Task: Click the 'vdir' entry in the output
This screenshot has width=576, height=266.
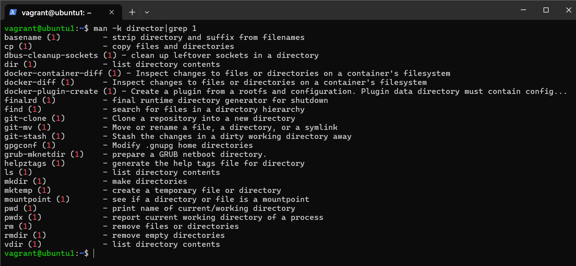Action: (x=13, y=244)
